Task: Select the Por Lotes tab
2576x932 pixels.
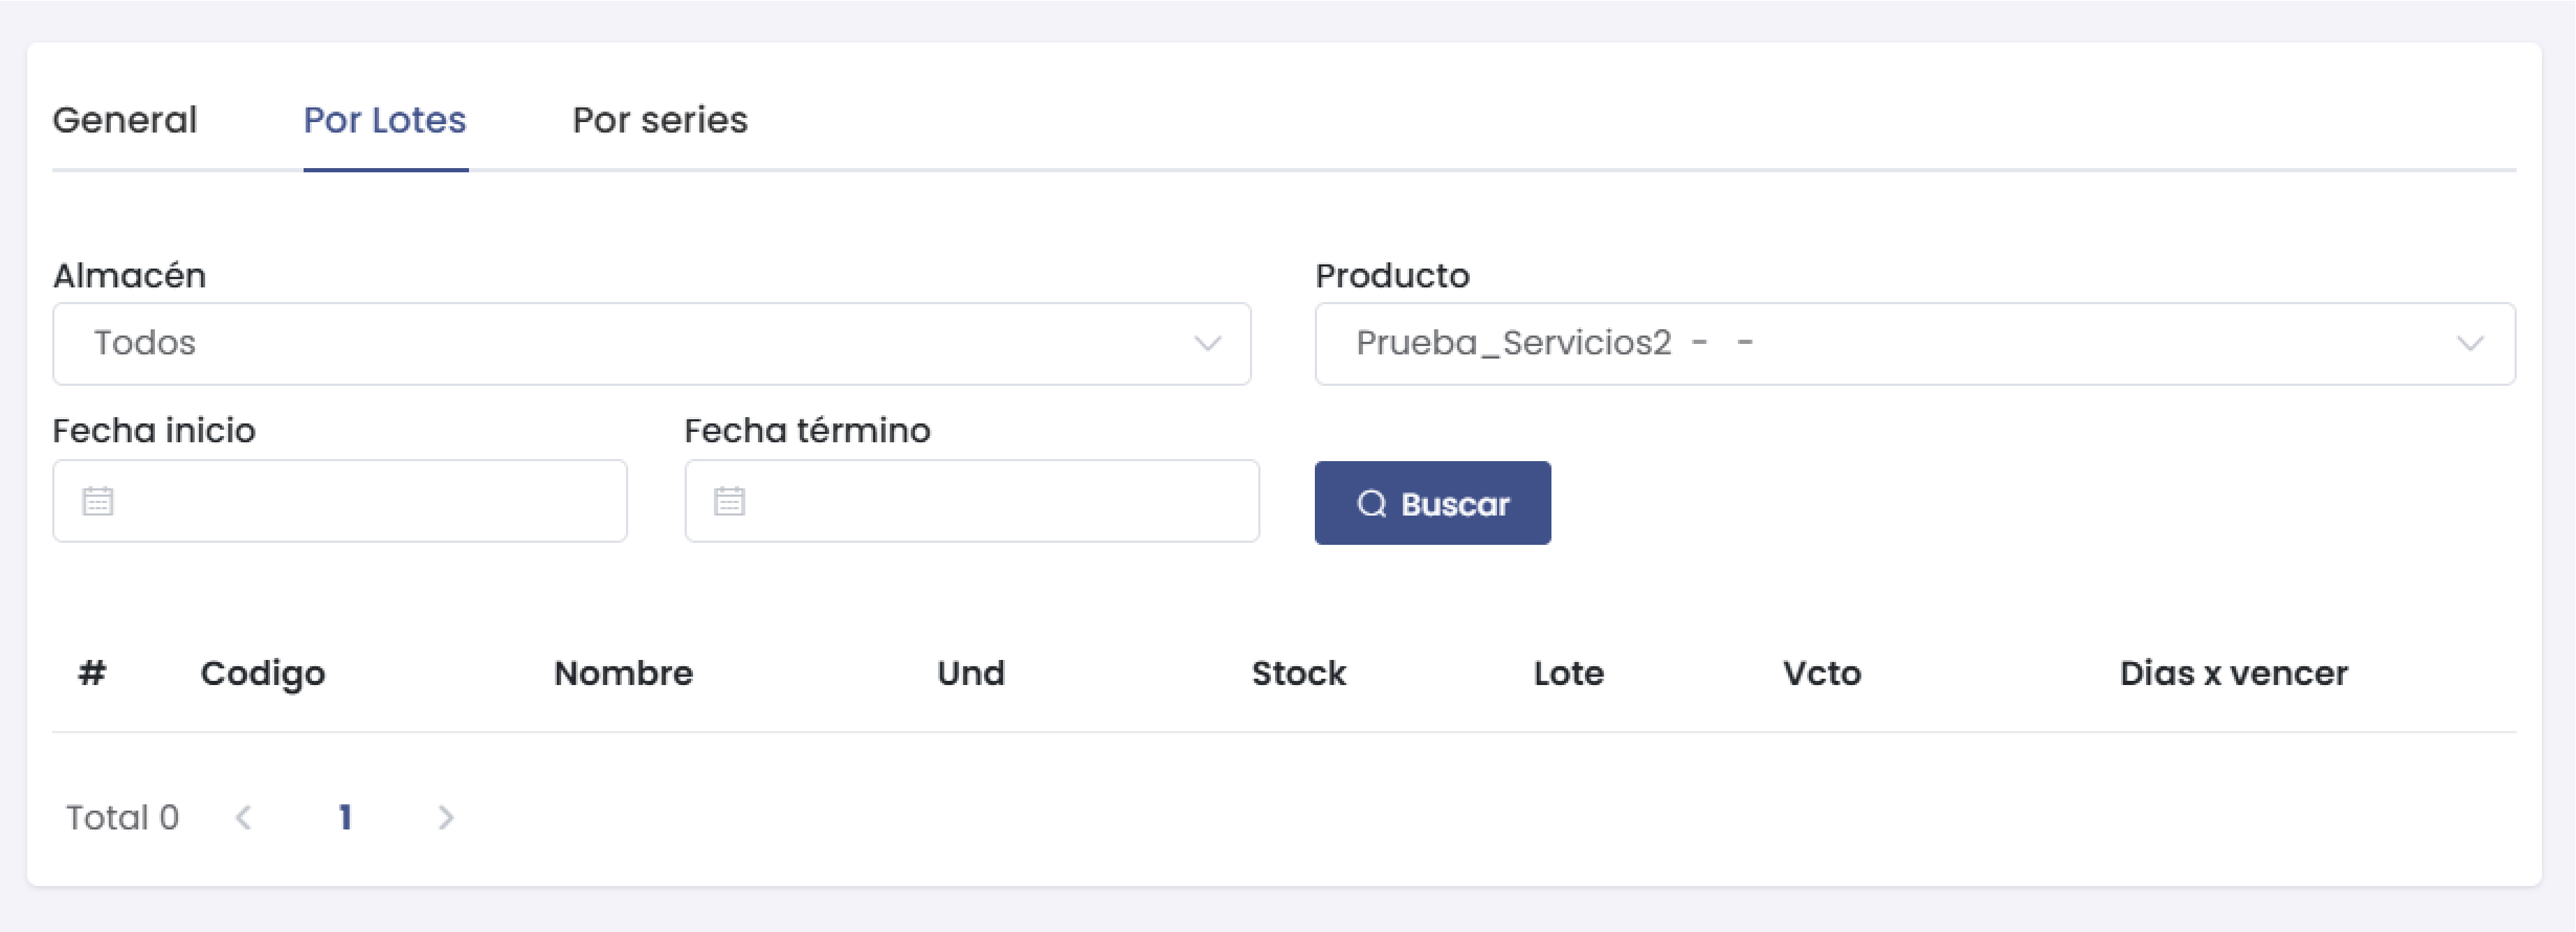Action: pyautogui.click(x=385, y=120)
